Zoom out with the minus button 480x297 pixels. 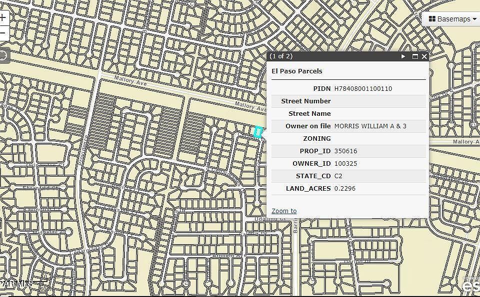click(x=3, y=33)
